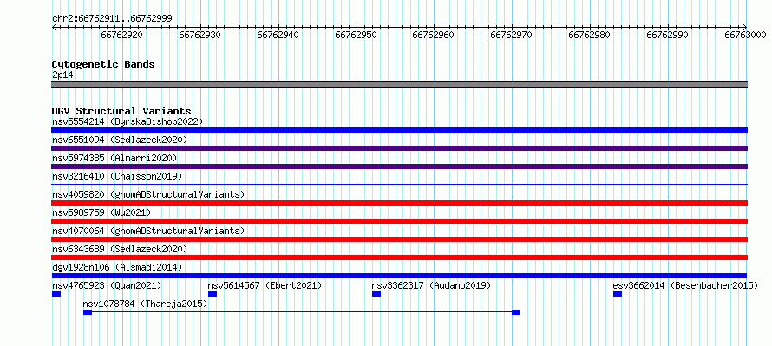Click the small nsv4765923 Quan2021 block
The height and width of the screenshot is (346, 772).
[56, 294]
